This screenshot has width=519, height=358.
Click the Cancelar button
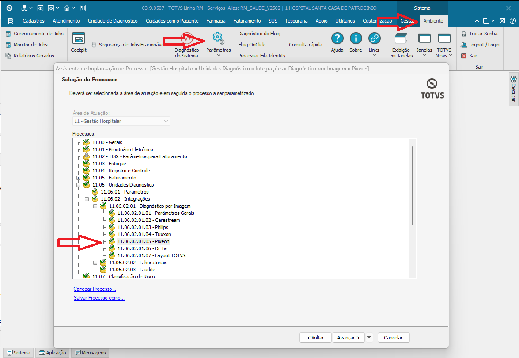click(393, 338)
